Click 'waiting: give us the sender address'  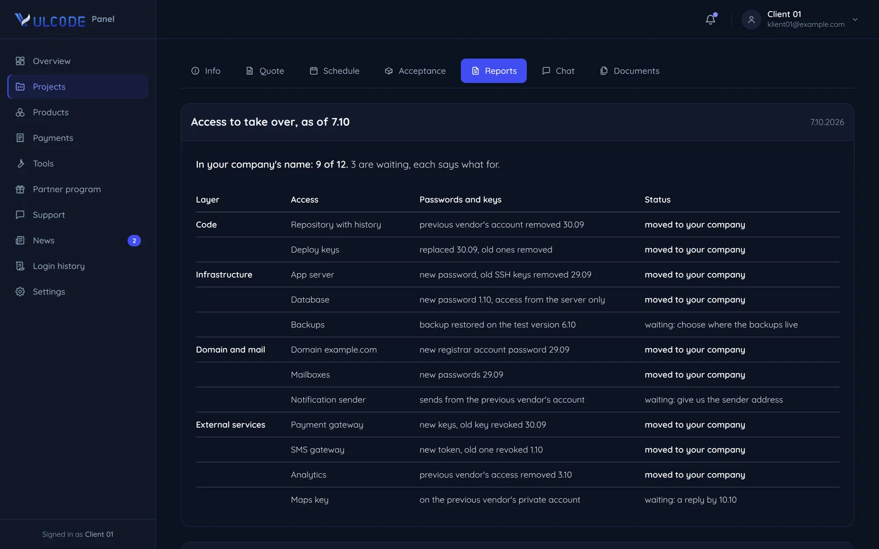pos(714,400)
